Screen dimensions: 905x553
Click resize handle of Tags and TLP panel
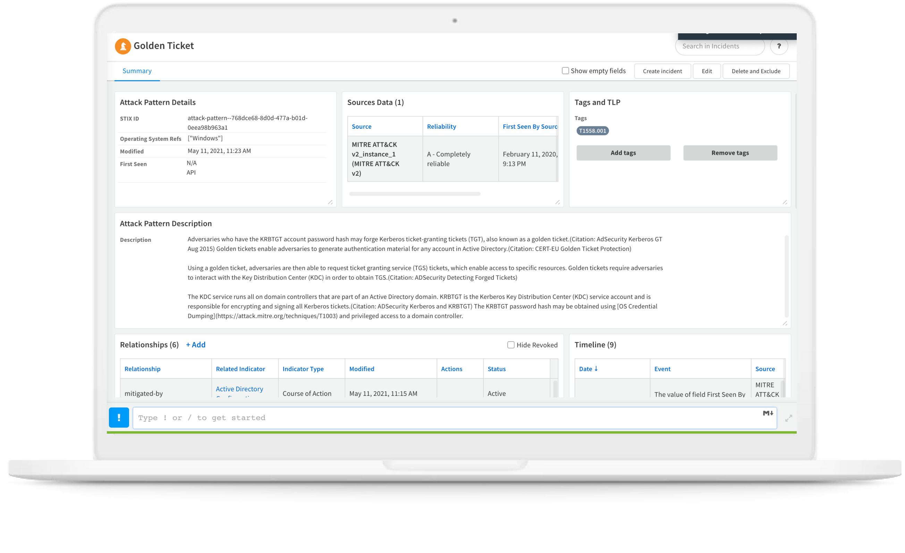tap(785, 202)
